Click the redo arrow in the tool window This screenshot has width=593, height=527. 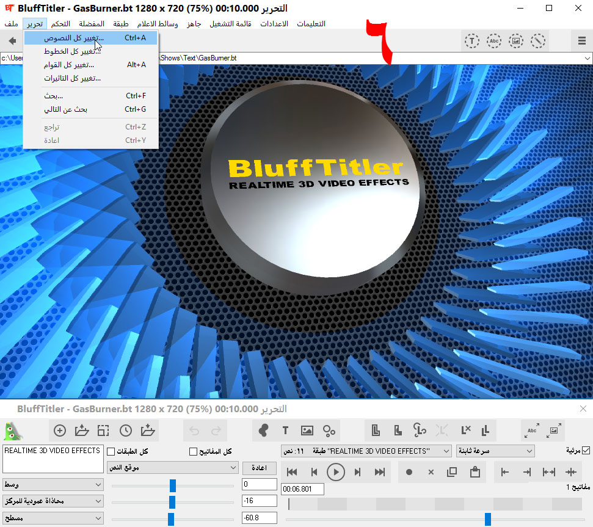point(216,431)
